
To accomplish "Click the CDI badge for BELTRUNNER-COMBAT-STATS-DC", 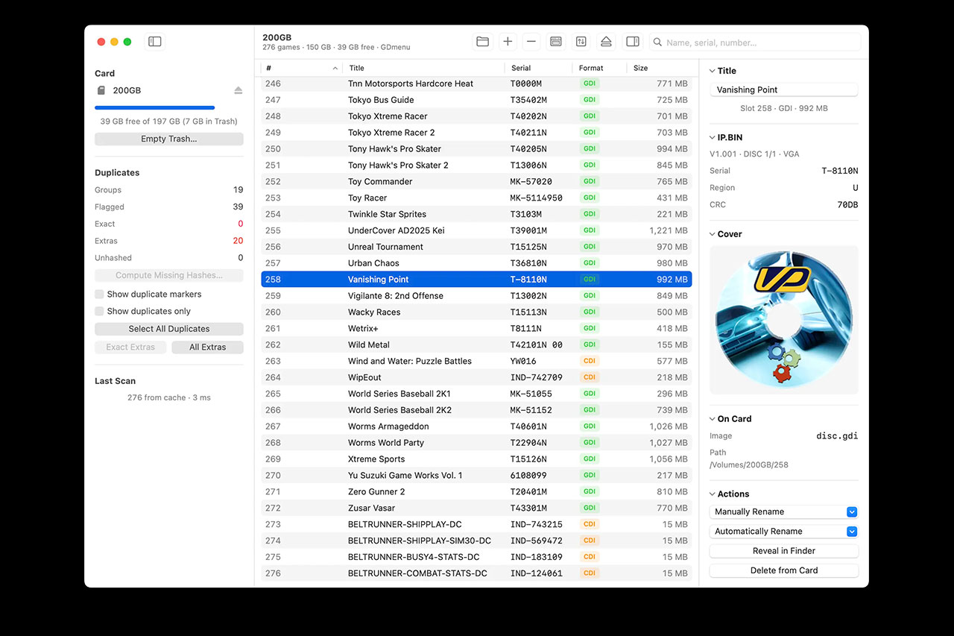I will coord(590,573).
